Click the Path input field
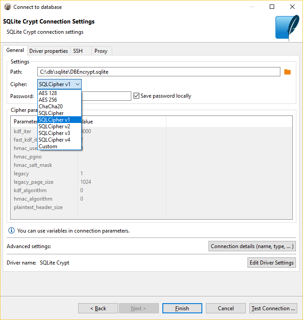 tap(158, 72)
